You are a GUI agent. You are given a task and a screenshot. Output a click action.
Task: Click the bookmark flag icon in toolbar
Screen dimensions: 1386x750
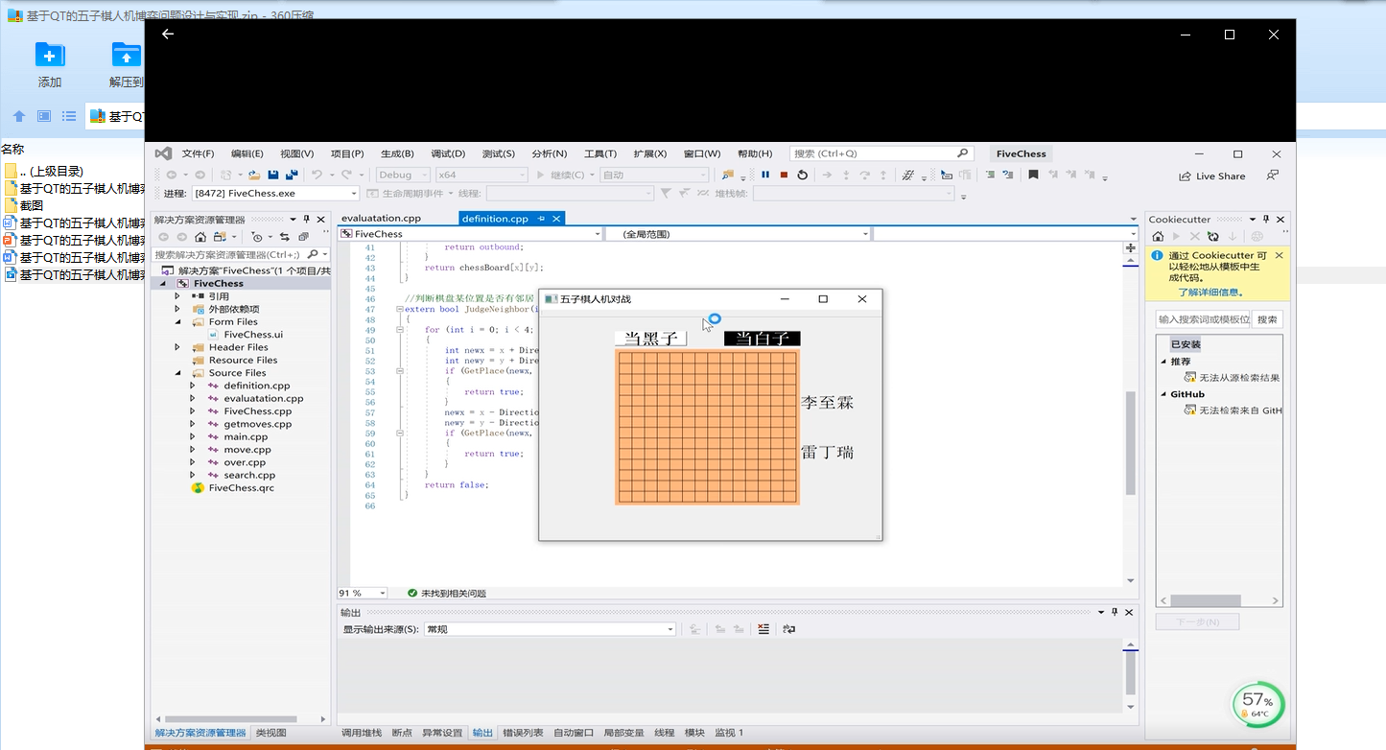(1033, 175)
